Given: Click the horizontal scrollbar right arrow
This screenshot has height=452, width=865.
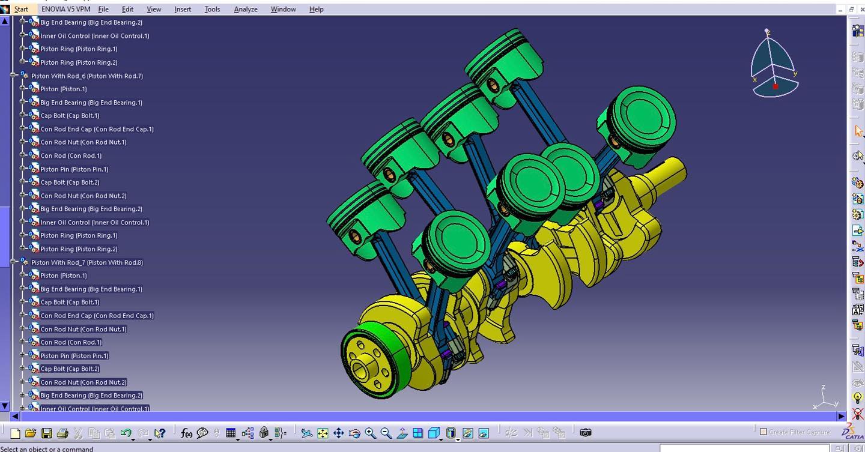Looking at the screenshot, I should [841, 415].
